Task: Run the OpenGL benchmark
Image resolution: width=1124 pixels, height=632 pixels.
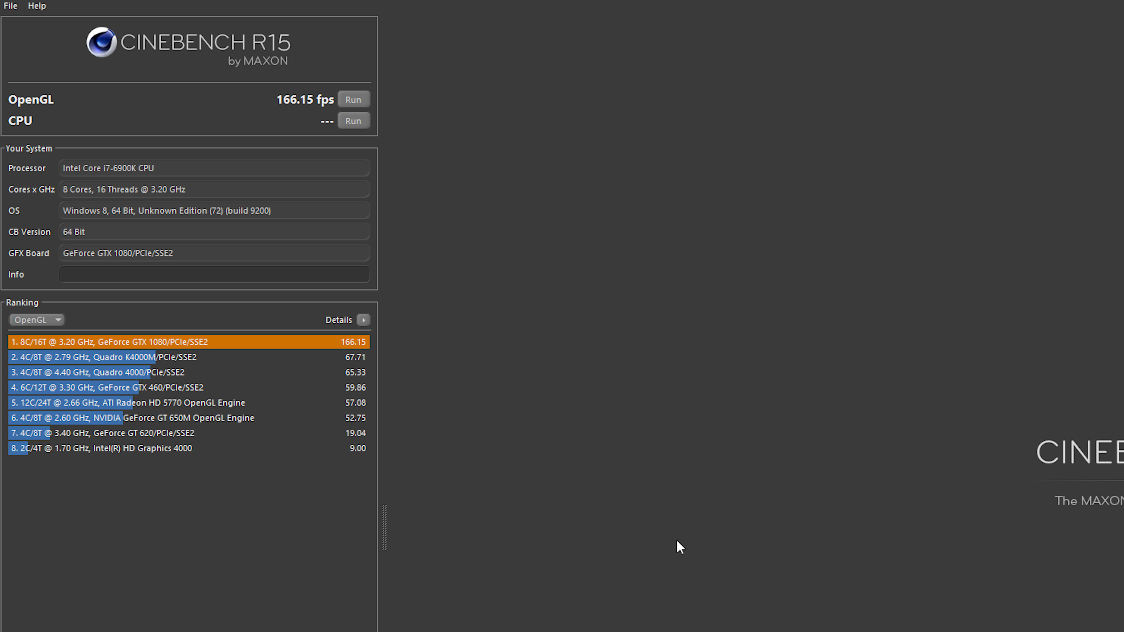Action: point(353,99)
